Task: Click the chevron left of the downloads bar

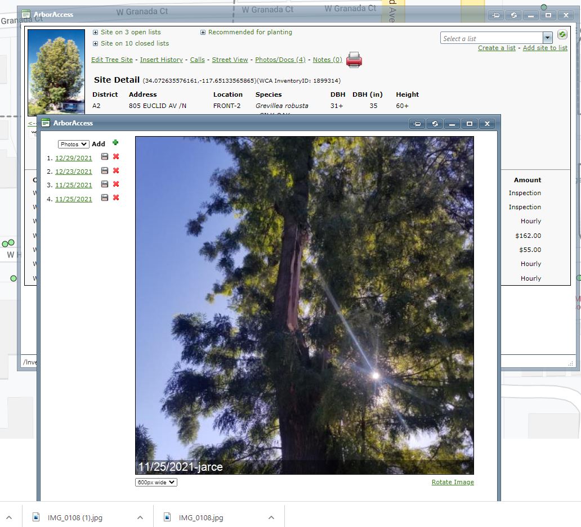Action: pos(9,517)
